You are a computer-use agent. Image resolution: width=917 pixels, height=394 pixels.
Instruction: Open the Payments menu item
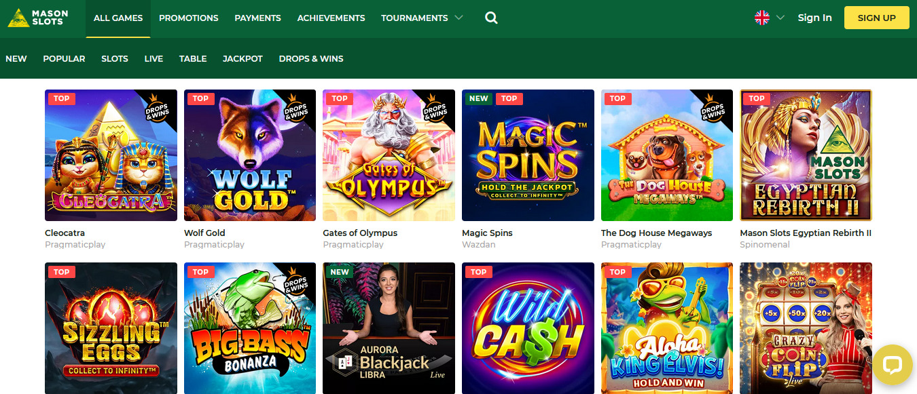coord(257,18)
